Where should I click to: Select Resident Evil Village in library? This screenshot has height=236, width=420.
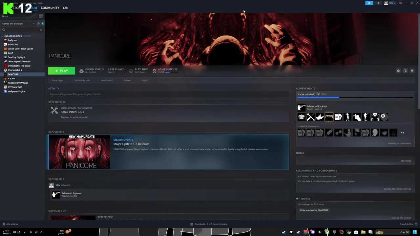[18, 83]
